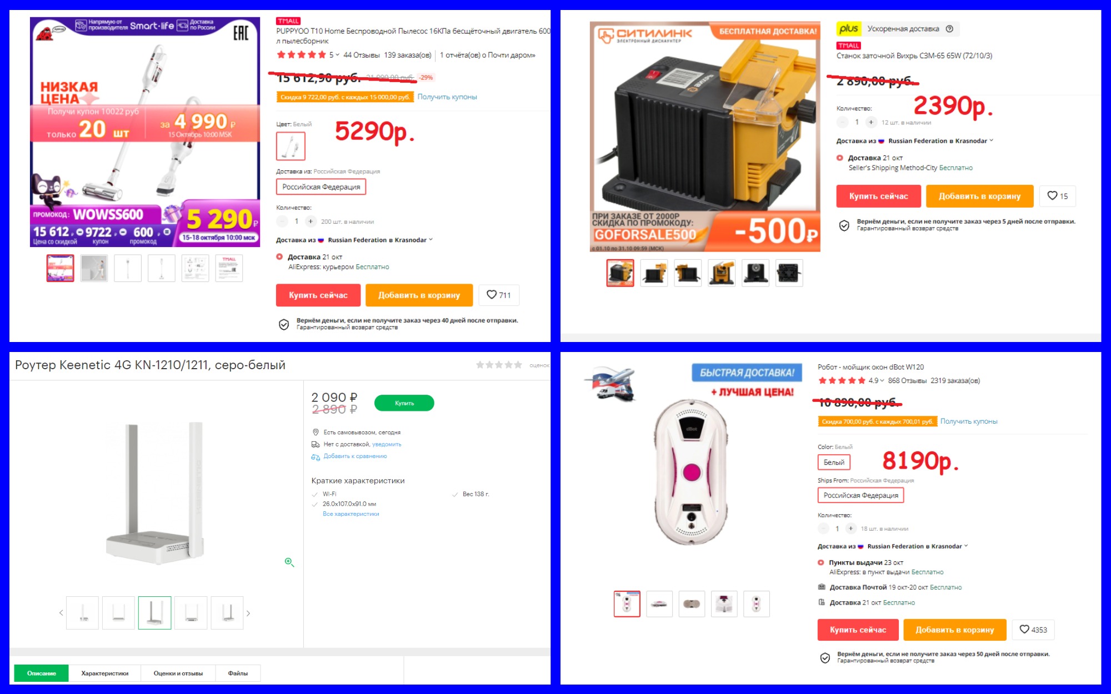Click the plus quantity icon for vacuum cleaner
This screenshot has height=694, width=1111.
(311, 222)
